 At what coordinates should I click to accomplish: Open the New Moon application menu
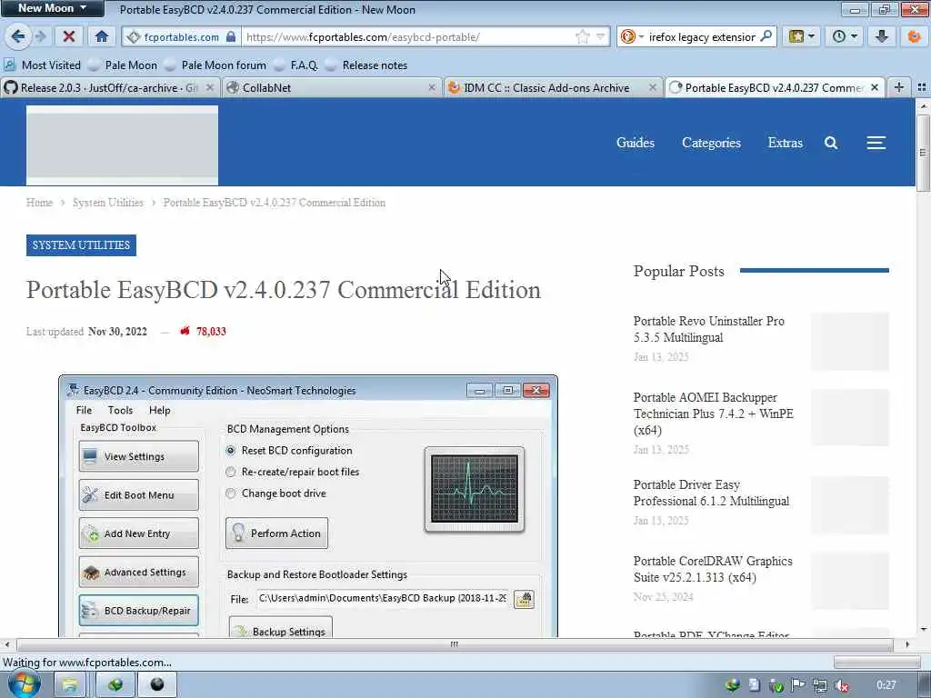tap(52, 8)
